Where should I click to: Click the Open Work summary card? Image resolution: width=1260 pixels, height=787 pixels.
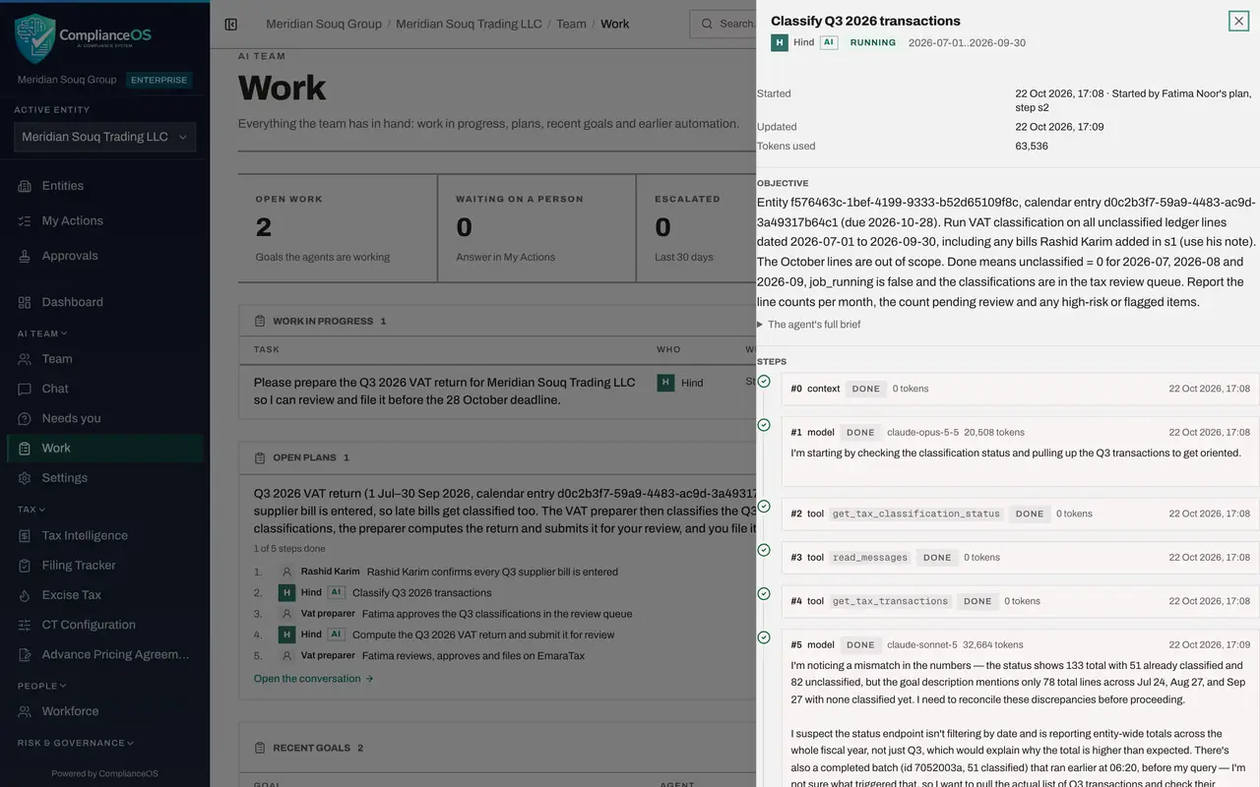click(x=338, y=229)
